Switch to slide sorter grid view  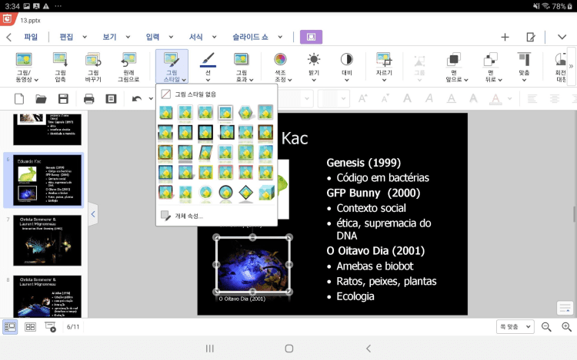30,326
